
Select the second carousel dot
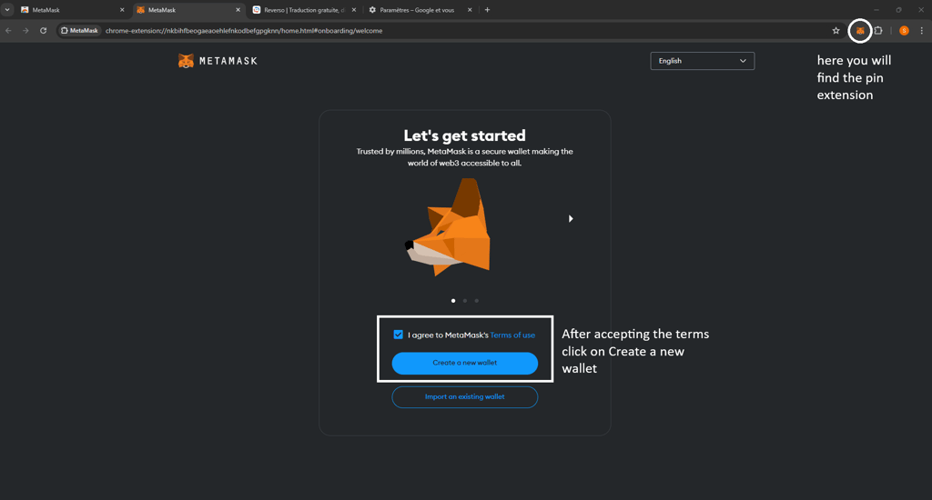tap(465, 301)
